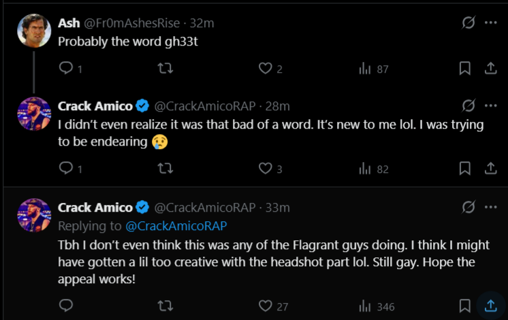Screen dimensions: 508x320
Task: Click Ash's profile avatar
Action: (34, 31)
